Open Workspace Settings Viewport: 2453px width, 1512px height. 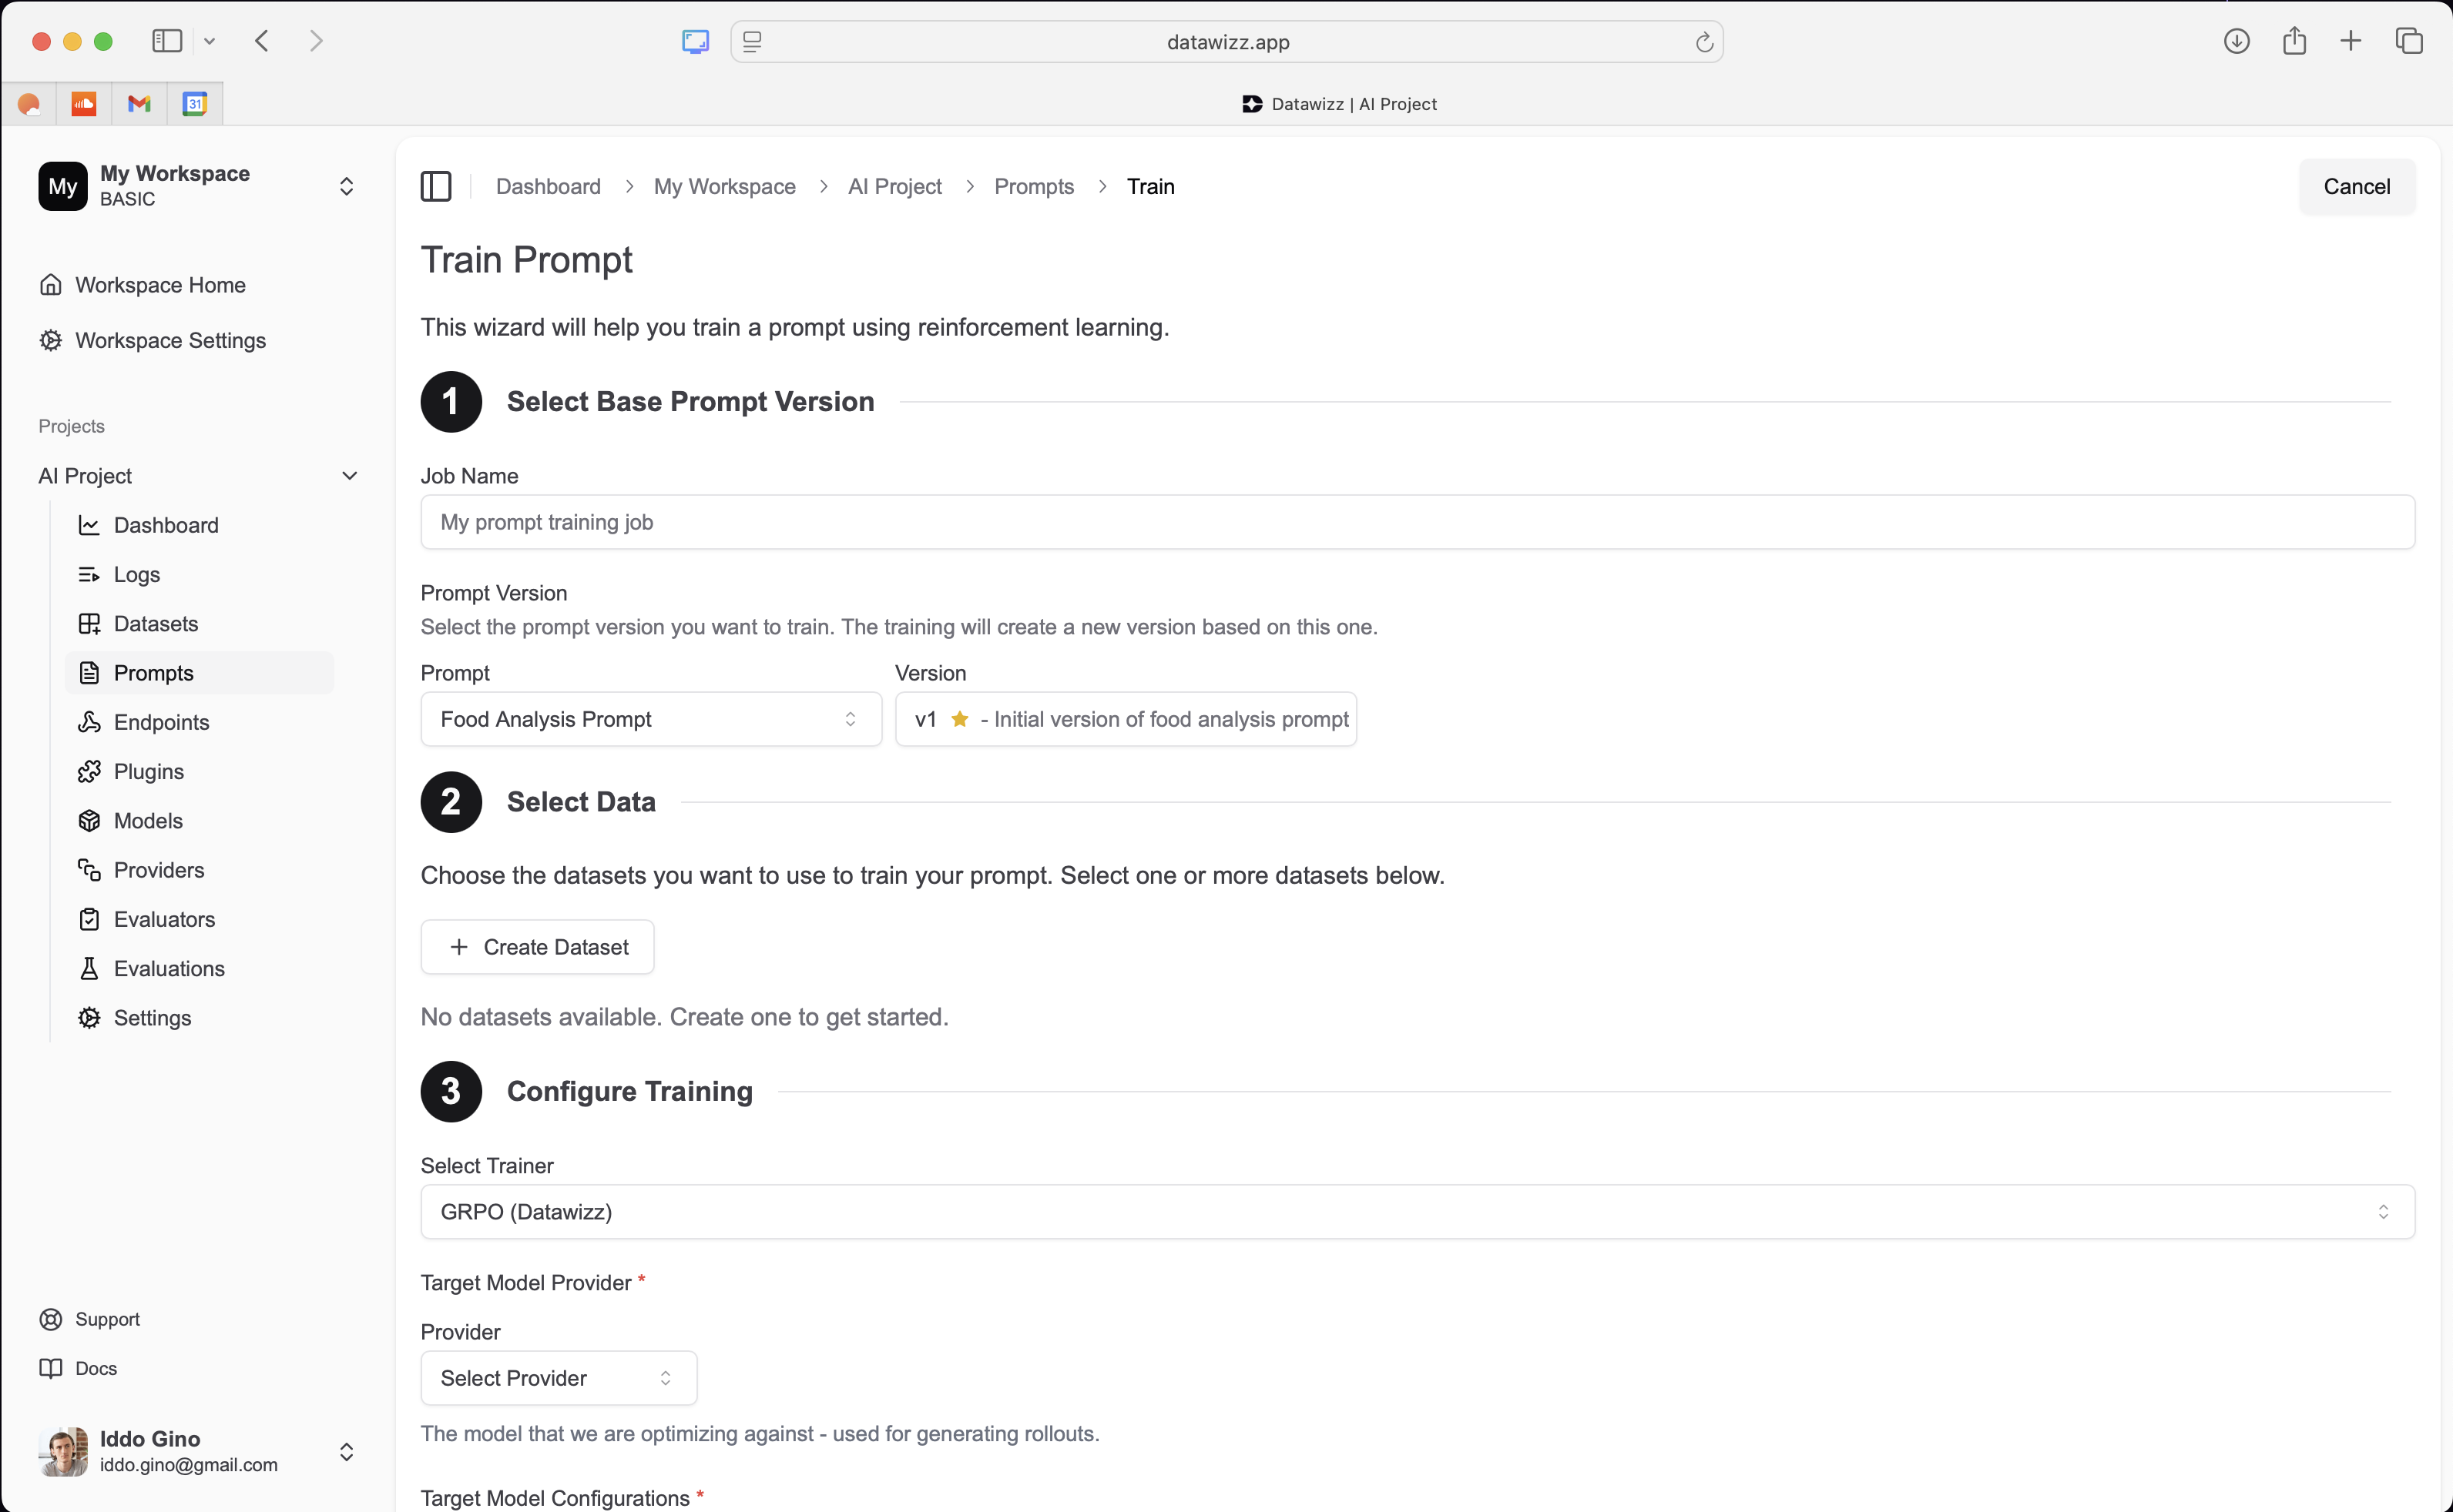170,340
